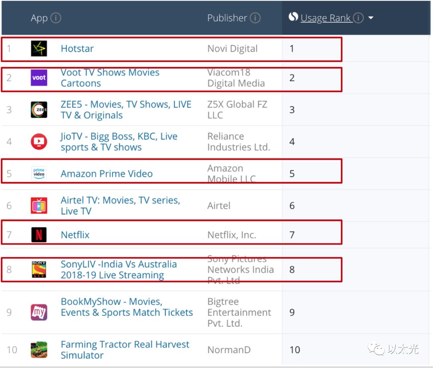The image size is (433, 368).
Task: Open the Amazon Prime Video link
Action: (x=107, y=174)
